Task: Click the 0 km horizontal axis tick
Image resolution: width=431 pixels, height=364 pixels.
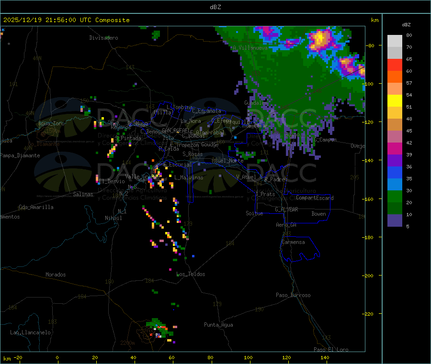Action: [x=57, y=358]
